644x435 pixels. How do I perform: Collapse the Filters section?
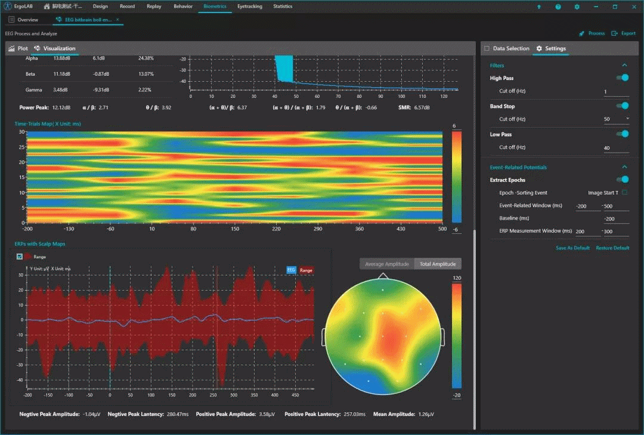click(x=624, y=65)
